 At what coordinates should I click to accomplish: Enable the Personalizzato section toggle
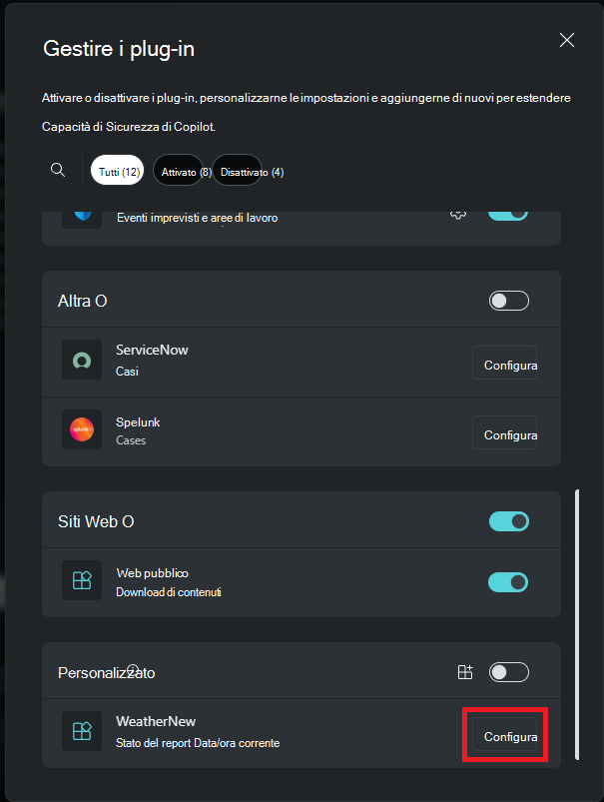point(508,671)
